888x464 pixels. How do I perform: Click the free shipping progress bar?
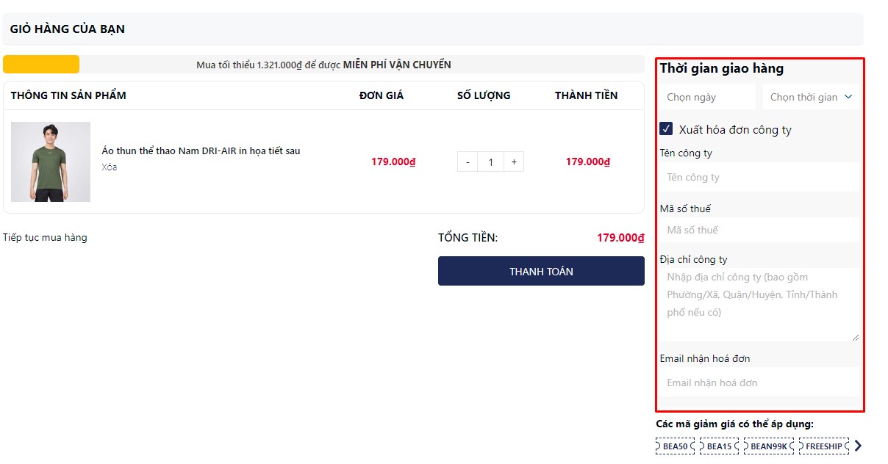tap(323, 65)
